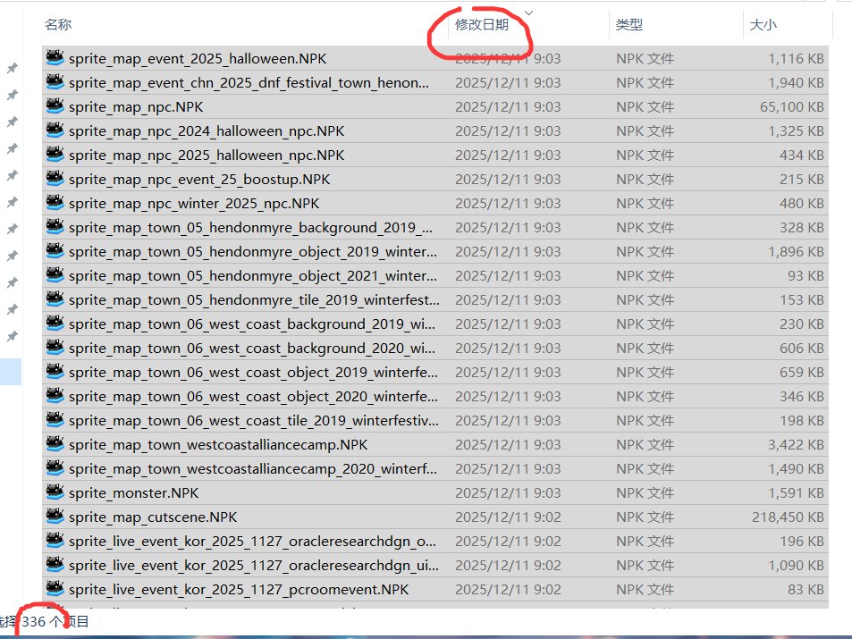Screen dimensions: 852x639
Task: Click the sprite_map_npc_2024_halloween_npc.NPK file icon
Action: (55, 130)
